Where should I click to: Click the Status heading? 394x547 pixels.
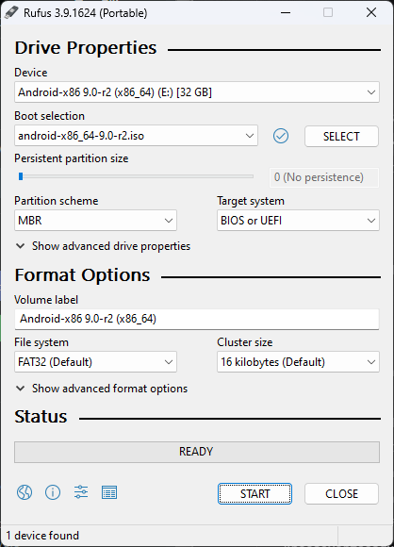[x=41, y=417]
